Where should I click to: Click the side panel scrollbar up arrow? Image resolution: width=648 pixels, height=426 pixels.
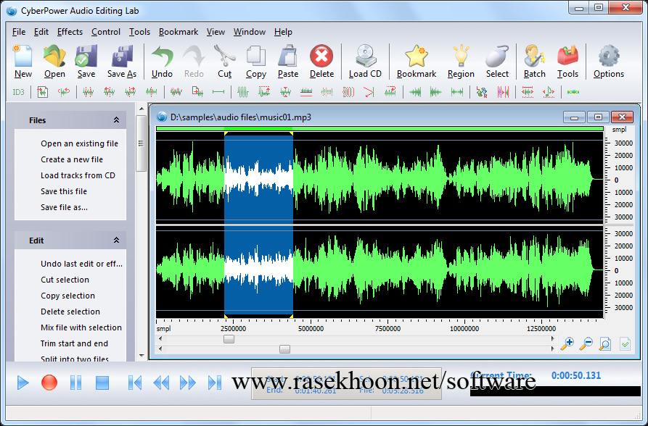142,109
